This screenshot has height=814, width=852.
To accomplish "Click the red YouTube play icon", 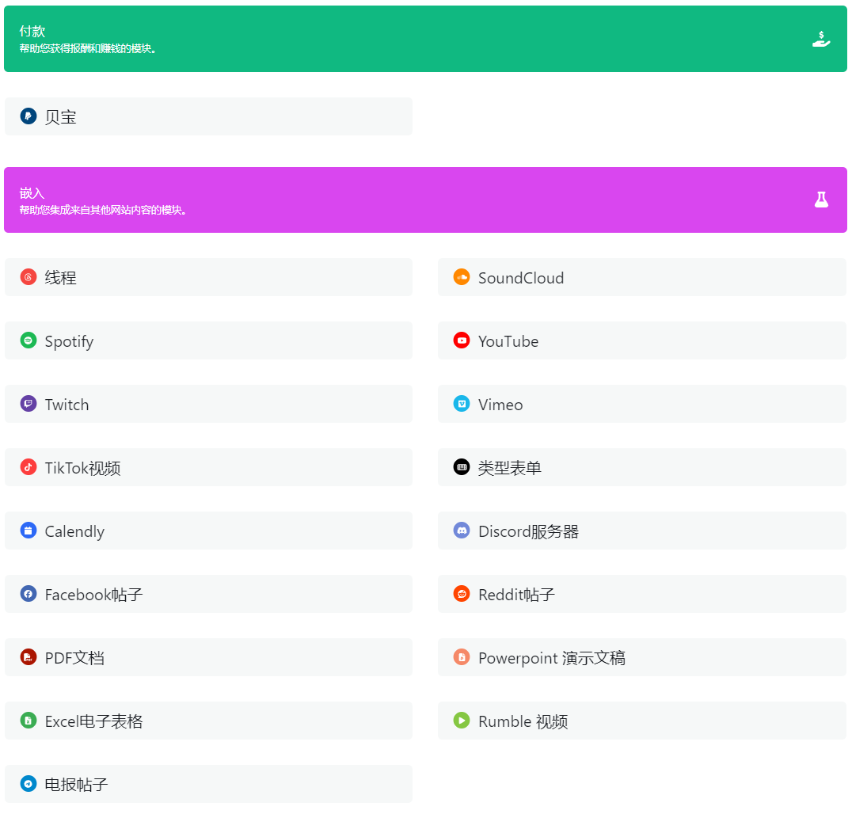I will coord(462,340).
